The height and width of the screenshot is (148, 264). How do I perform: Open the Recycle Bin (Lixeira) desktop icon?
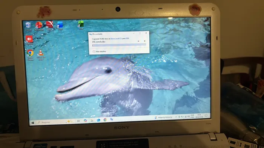28,26
